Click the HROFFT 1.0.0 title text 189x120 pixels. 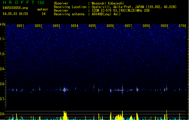click(23, 2)
